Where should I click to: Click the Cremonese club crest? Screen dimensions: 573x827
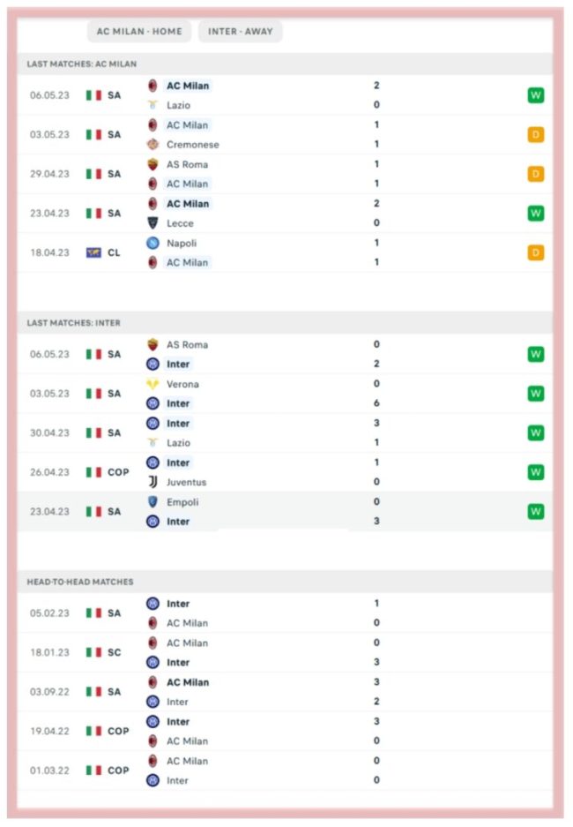153,144
